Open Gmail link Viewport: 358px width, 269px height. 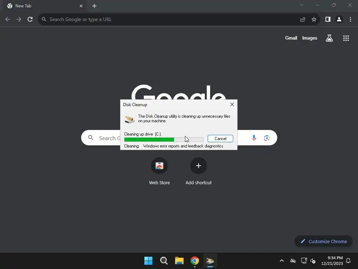[291, 38]
